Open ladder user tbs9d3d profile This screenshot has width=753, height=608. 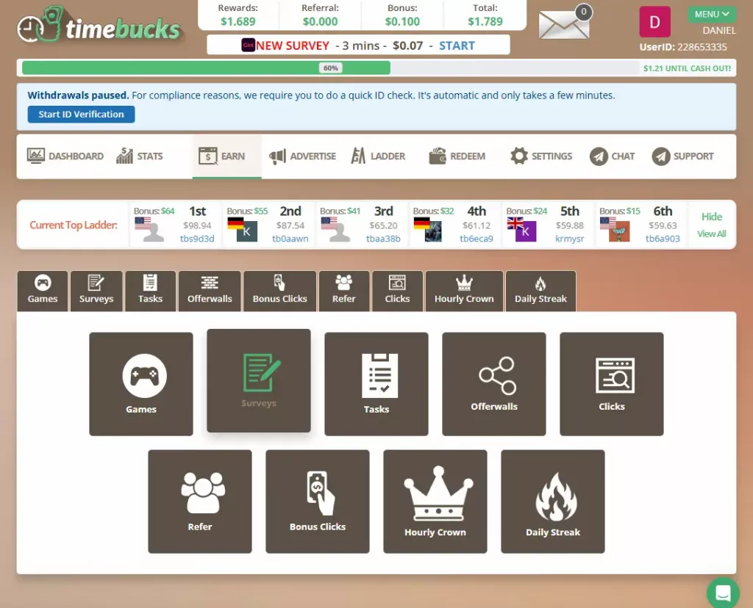click(x=197, y=239)
